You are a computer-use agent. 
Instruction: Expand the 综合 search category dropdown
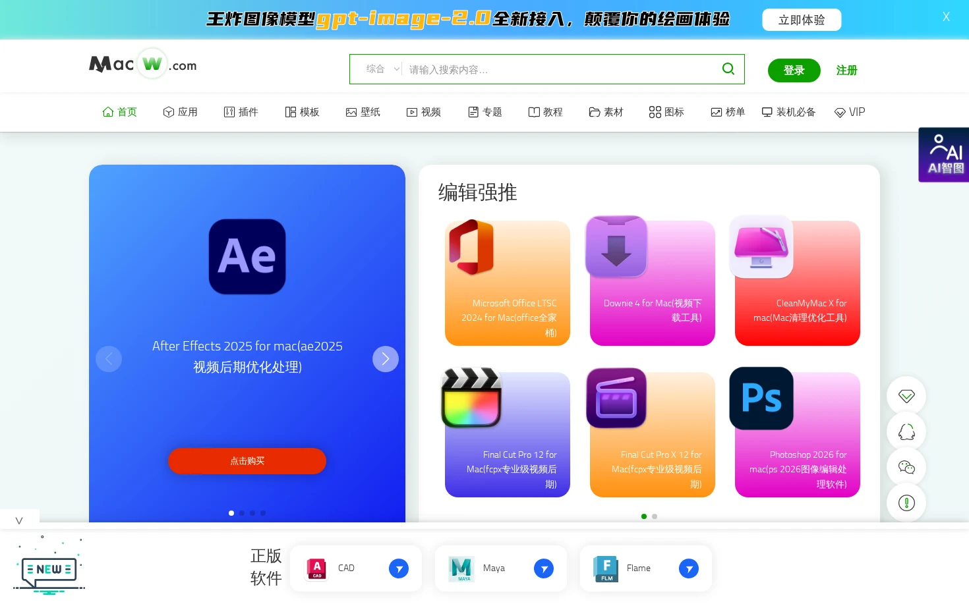pos(383,69)
